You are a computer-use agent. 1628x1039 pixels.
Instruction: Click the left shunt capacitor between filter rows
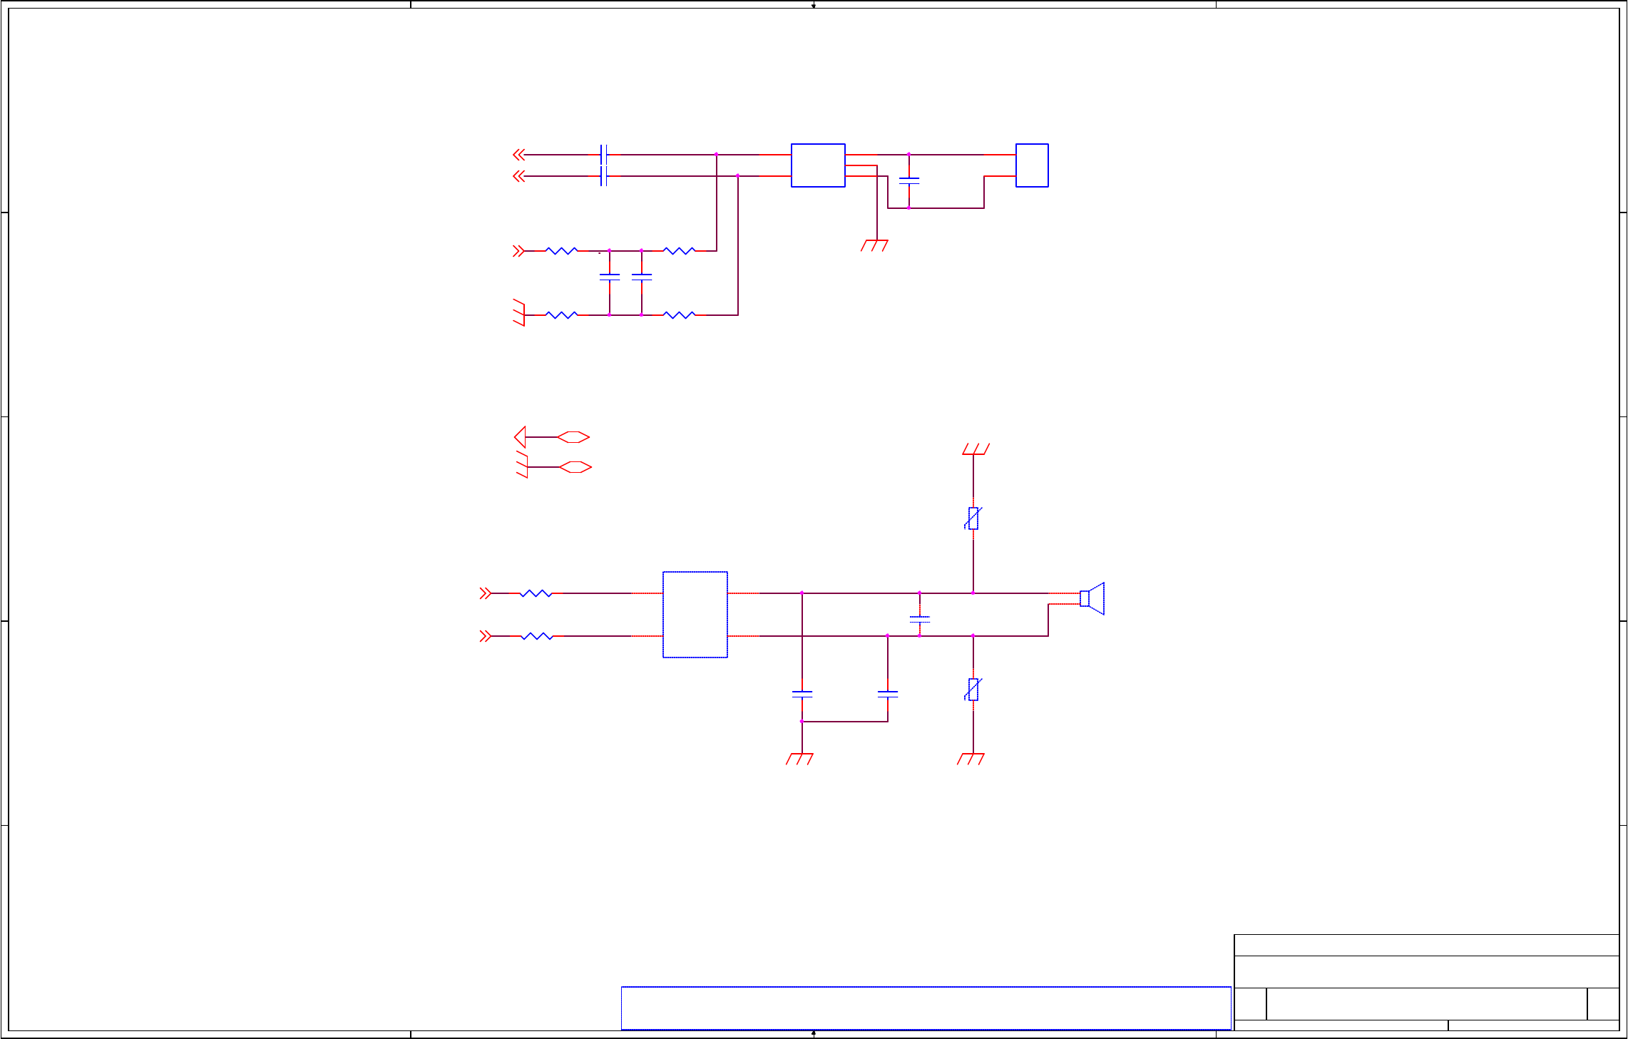coord(610,277)
